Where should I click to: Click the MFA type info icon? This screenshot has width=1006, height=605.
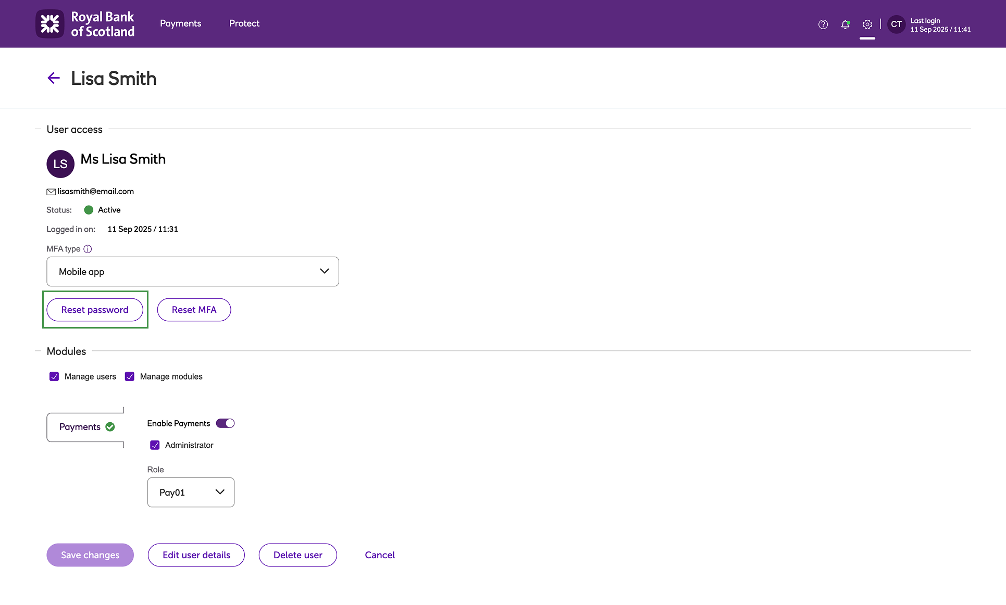pyautogui.click(x=88, y=249)
